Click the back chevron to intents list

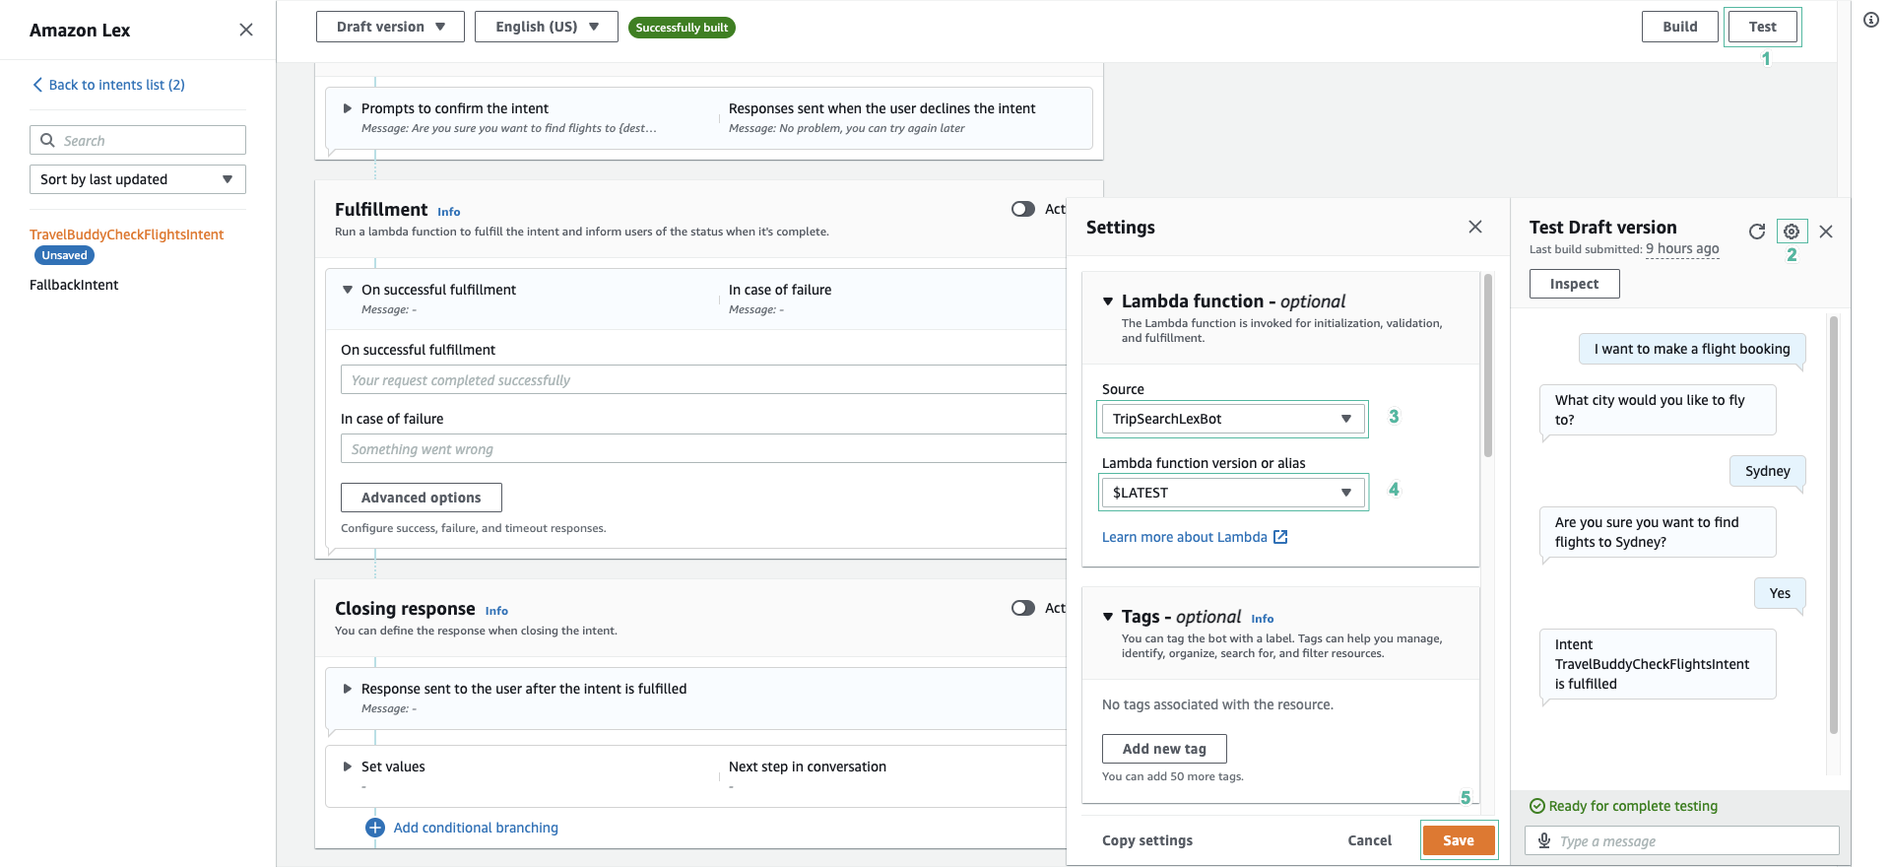click(x=37, y=85)
